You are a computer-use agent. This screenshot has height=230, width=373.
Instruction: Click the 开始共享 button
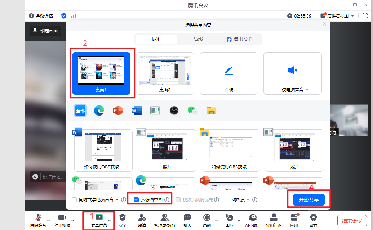[x=308, y=200]
